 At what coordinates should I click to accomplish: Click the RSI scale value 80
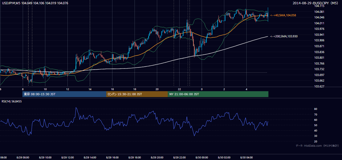click(x=316, y=109)
